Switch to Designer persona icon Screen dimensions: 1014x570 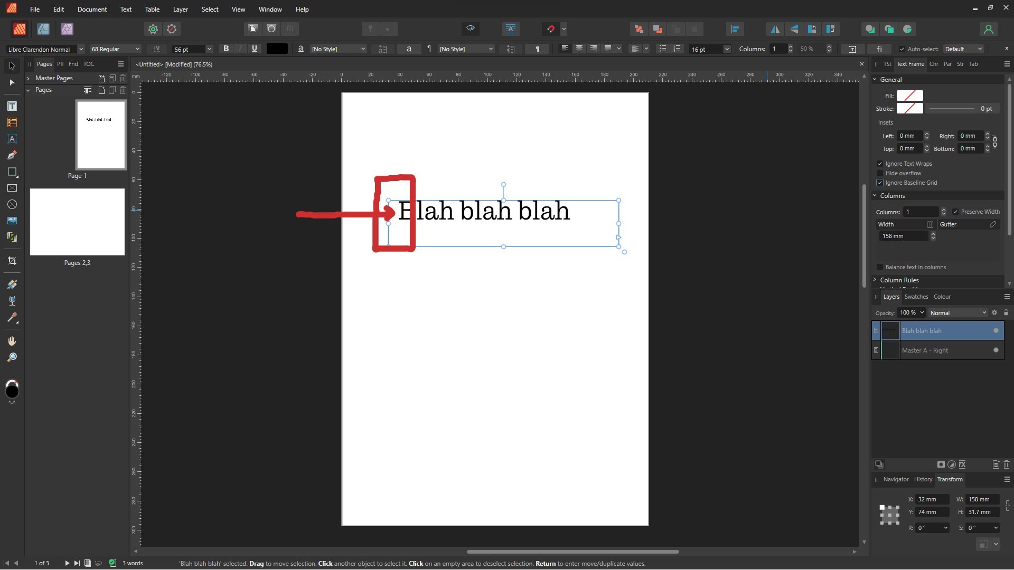point(43,29)
